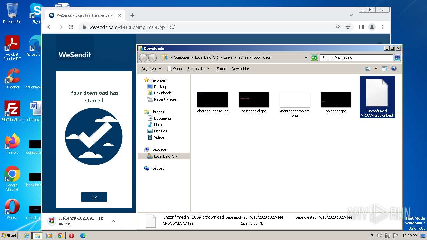This screenshot has width=427, height=240.
Task: Select Documents library
Action: coord(163,118)
